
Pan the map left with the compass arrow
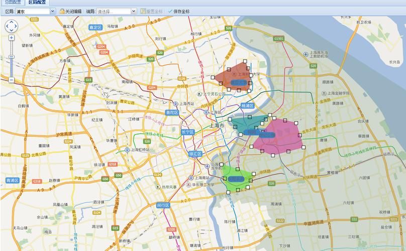tap(7, 26)
